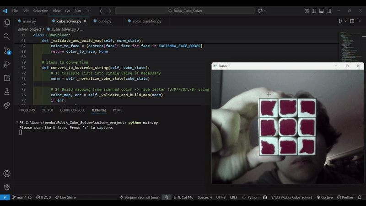
Task: Click the Copilot status bar icon
Action: 265,197
